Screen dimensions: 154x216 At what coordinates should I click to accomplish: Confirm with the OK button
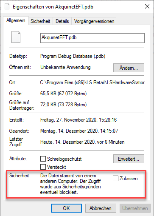66,208
